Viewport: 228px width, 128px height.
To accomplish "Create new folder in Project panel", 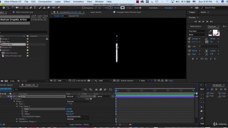I will point(2,81).
